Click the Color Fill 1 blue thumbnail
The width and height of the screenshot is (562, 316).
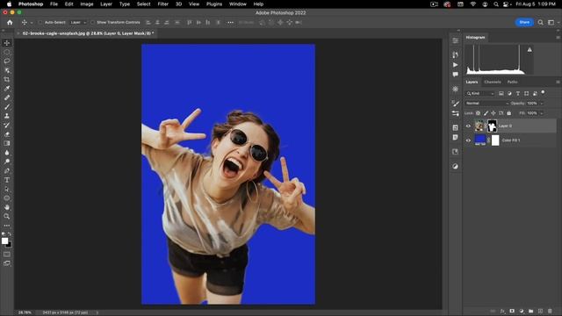coord(480,140)
